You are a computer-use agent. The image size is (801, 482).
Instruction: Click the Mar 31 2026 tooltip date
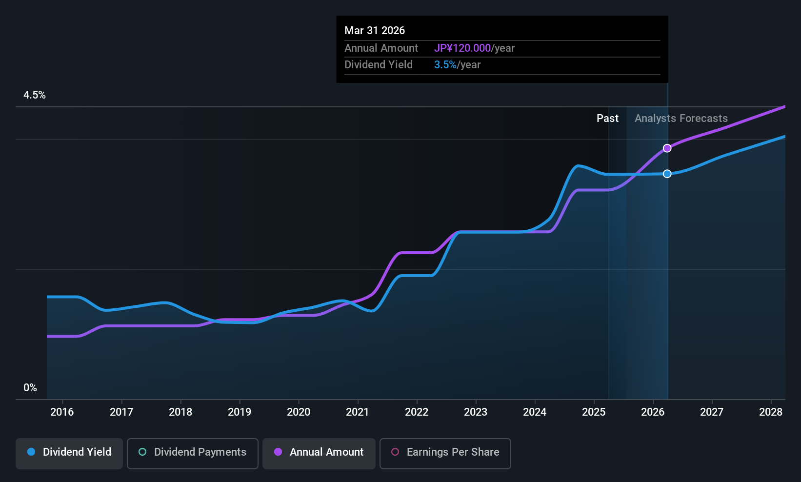(x=375, y=31)
